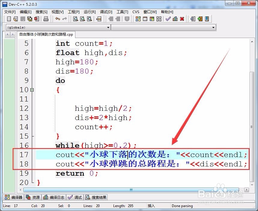
Task: Select the 自由落体小球弹跳次数和路程.cpp file tab
Action: 46,34
